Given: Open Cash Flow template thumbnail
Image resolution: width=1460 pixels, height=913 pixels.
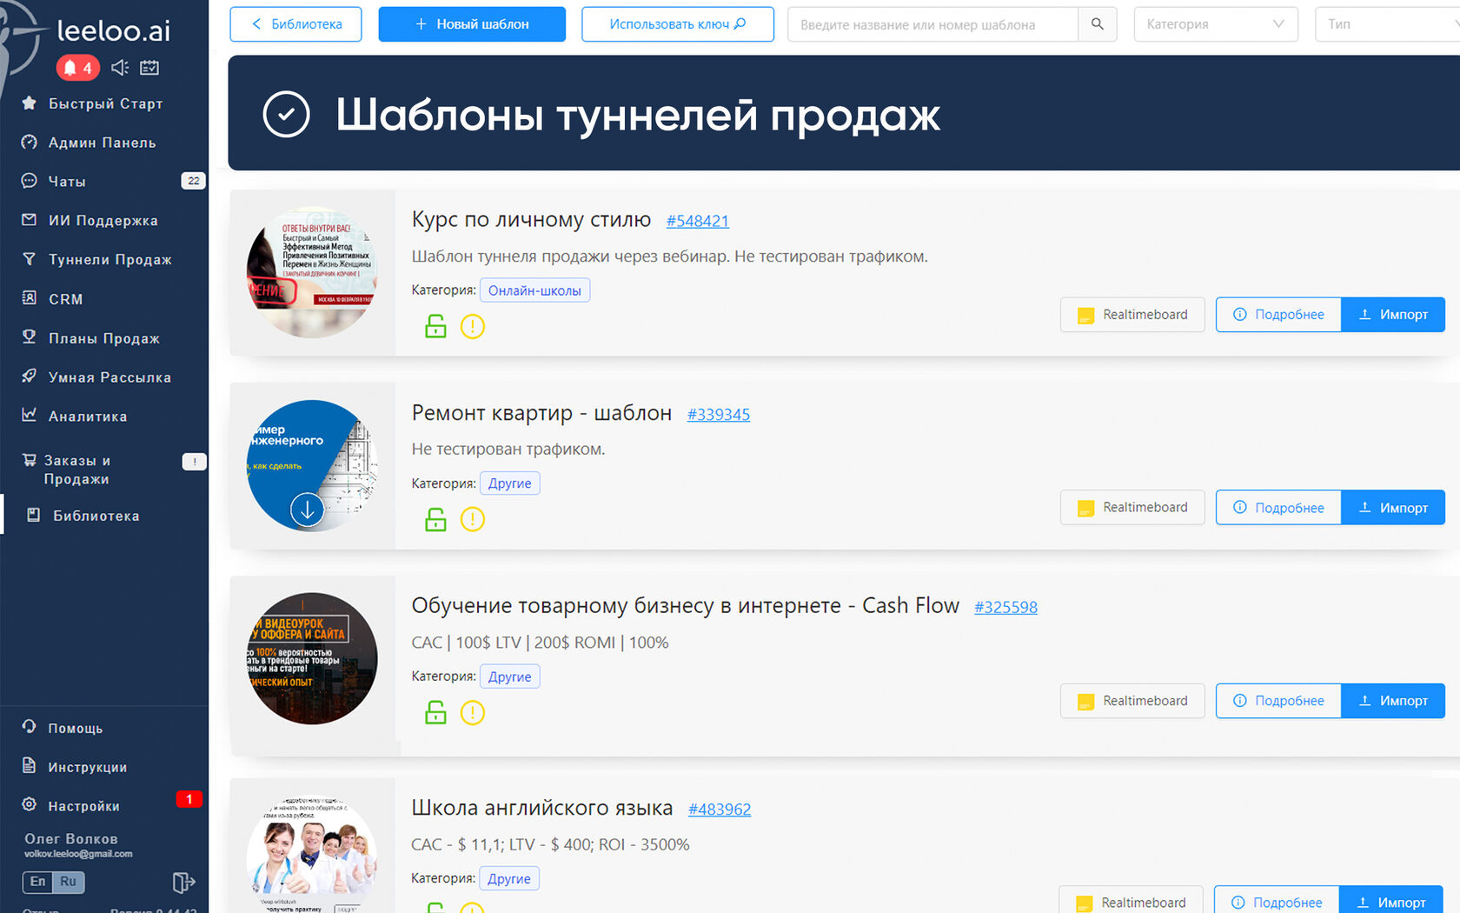Looking at the screenshot, I should 312,658.
